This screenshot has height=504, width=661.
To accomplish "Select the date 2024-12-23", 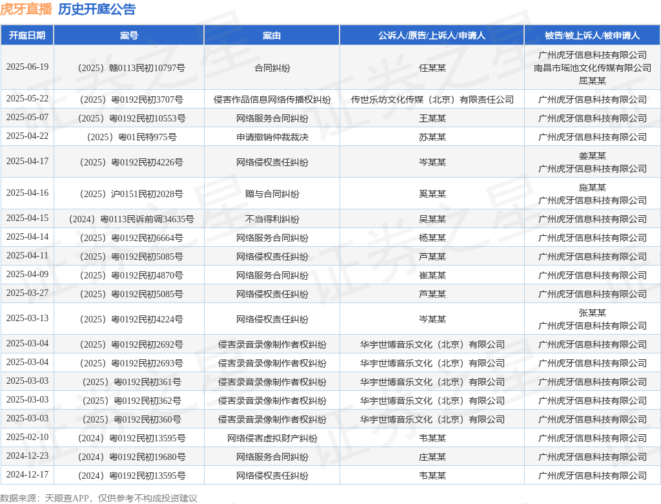I will pyautogui.click(x=27, y=456).
